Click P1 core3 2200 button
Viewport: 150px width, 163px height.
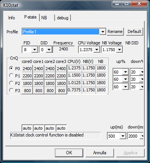click(x=61, y=76)
